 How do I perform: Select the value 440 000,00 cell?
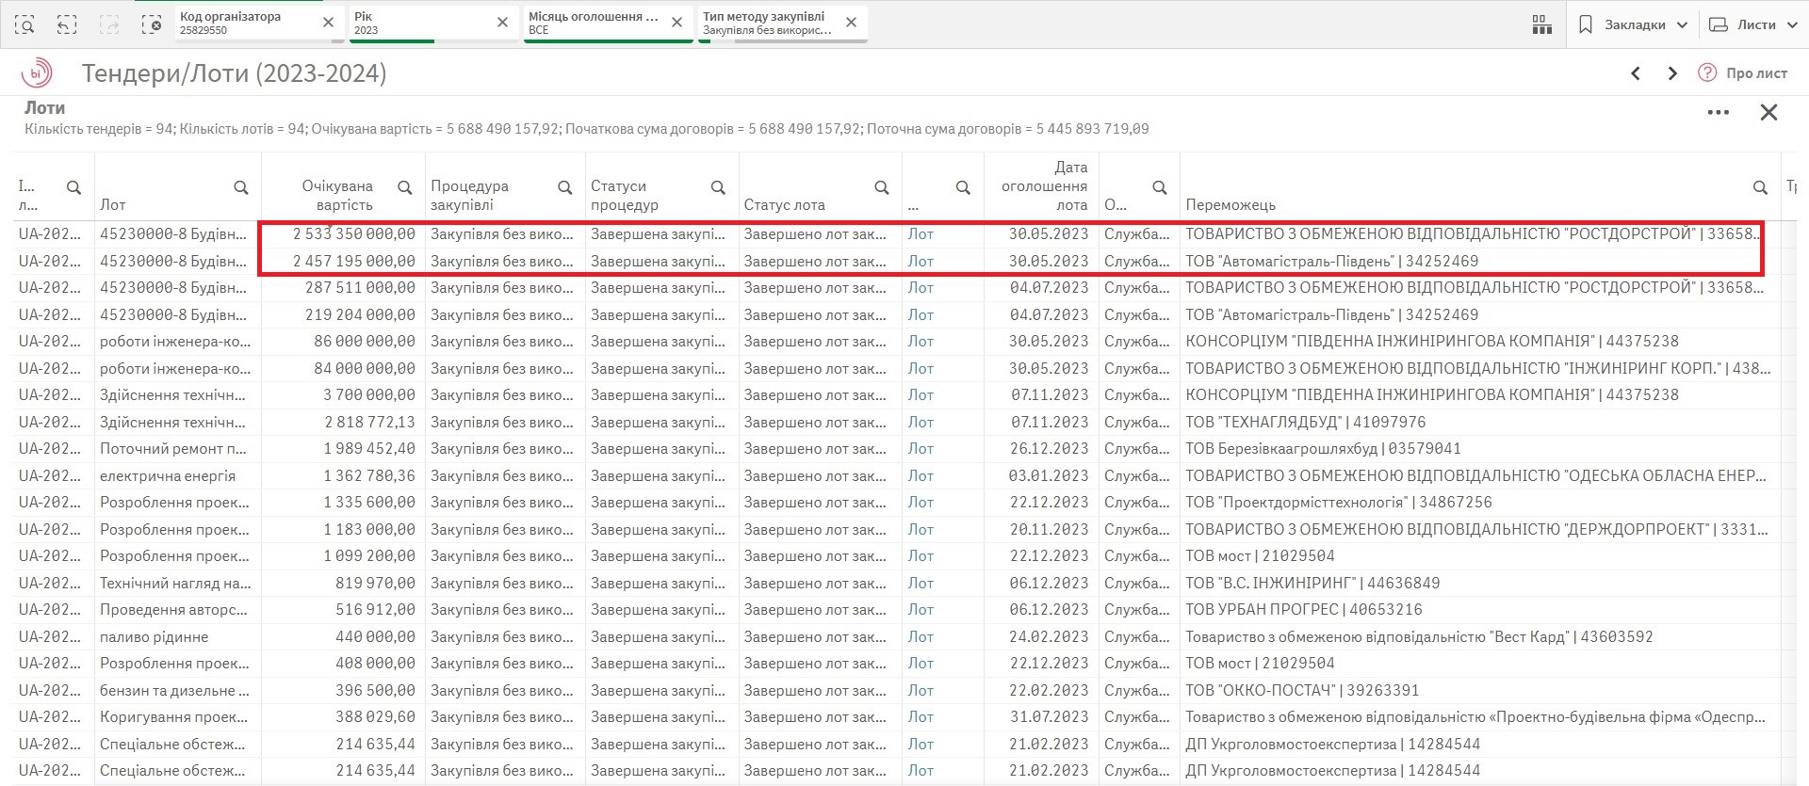(343, 637)
